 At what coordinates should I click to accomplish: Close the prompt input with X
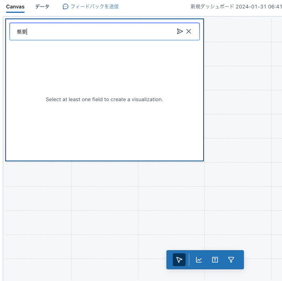point(189,31)
